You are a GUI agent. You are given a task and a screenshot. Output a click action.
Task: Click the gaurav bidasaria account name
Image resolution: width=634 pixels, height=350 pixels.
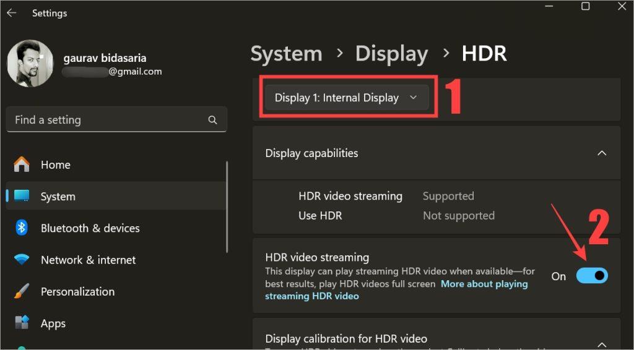(x=105, y=58)
